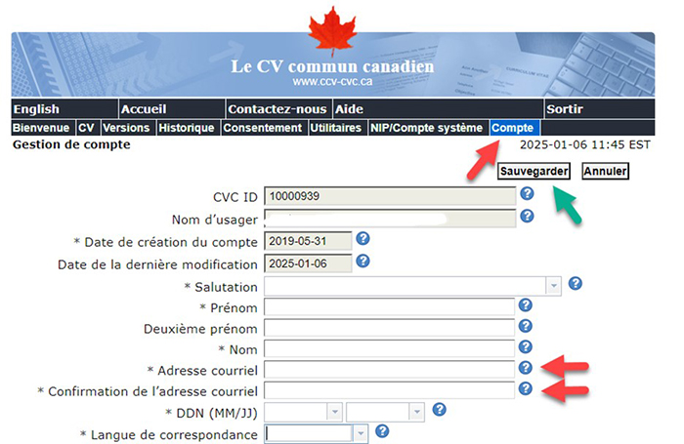Open the DDN day dropdown
684x444 pixels.
coord(416,412)
